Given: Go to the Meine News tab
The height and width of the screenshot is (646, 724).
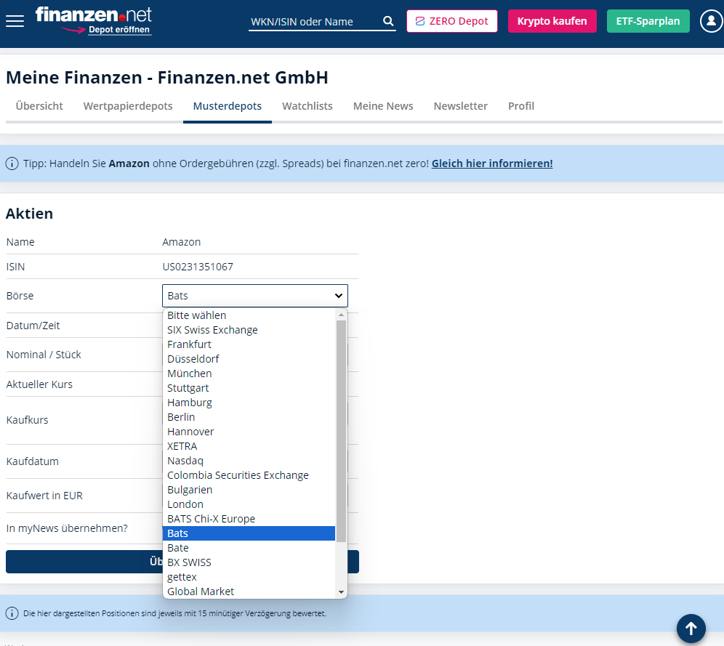Looking at the screenshot, I should click(383, 106).
